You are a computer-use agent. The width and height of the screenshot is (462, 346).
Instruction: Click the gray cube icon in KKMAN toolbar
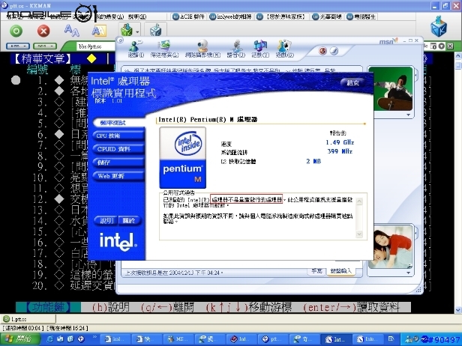click(x=155, y=30)
